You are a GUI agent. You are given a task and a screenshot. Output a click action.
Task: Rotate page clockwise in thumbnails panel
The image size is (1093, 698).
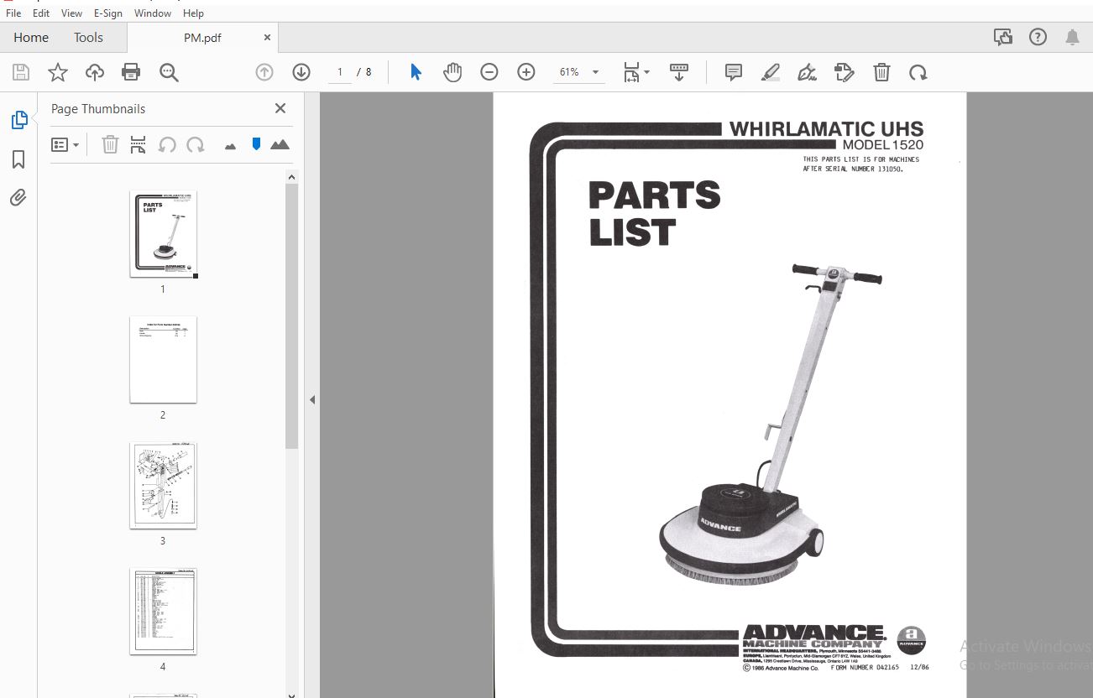pos(196,144)
